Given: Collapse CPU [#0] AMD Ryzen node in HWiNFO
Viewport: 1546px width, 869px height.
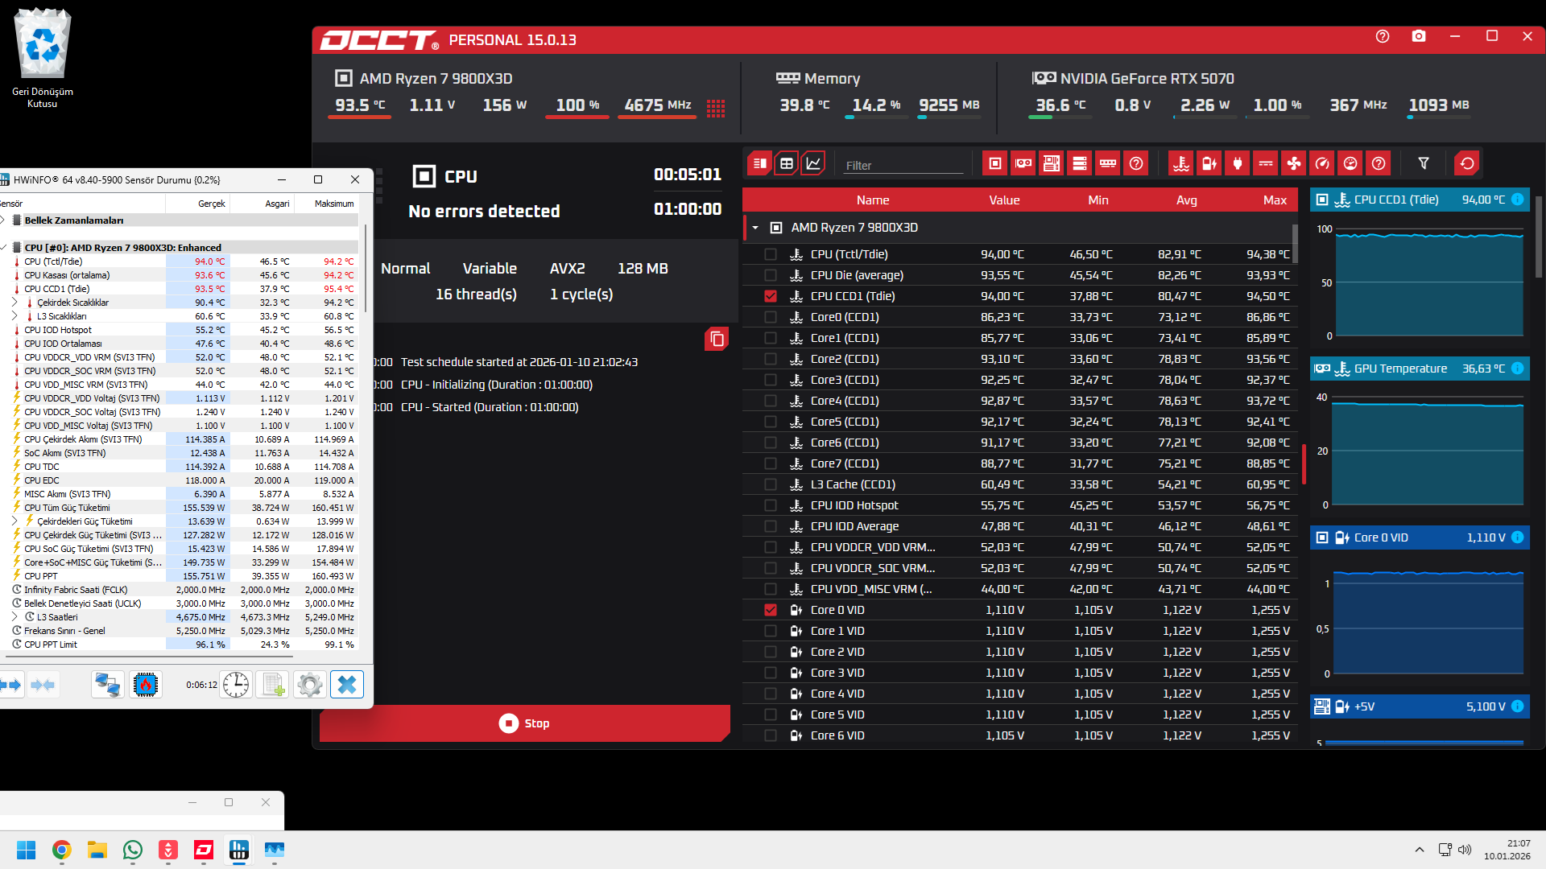Looking at the screenshot, I should [4, 247].
